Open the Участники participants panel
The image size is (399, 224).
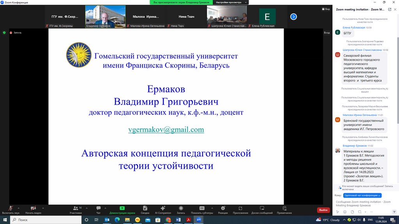pos(76,209)
